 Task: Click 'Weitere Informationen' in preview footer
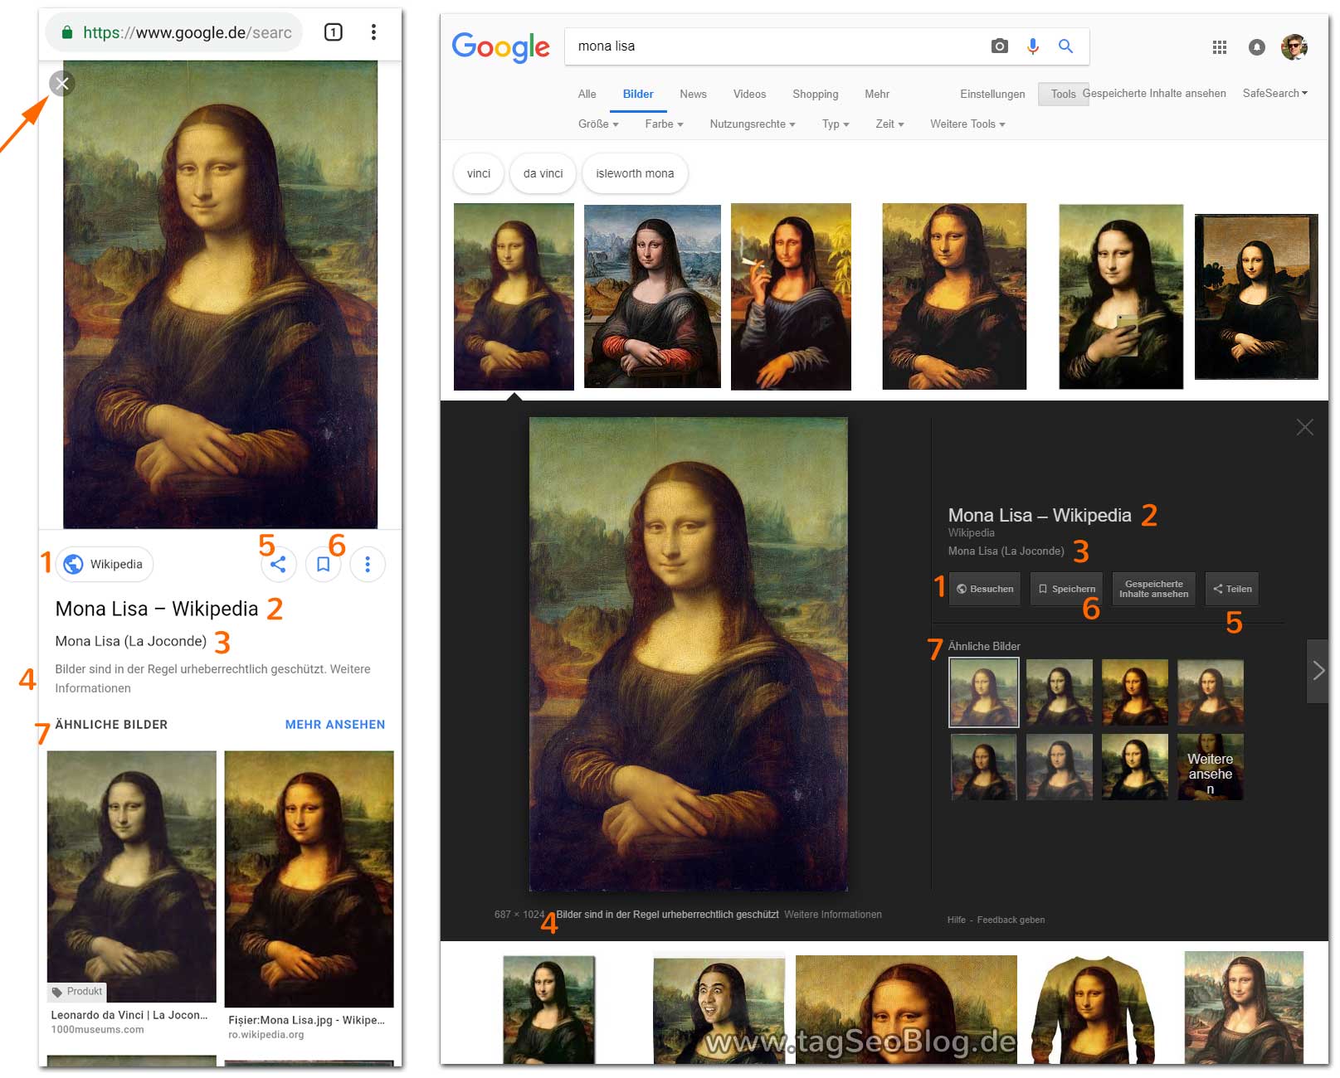[833, 915]
